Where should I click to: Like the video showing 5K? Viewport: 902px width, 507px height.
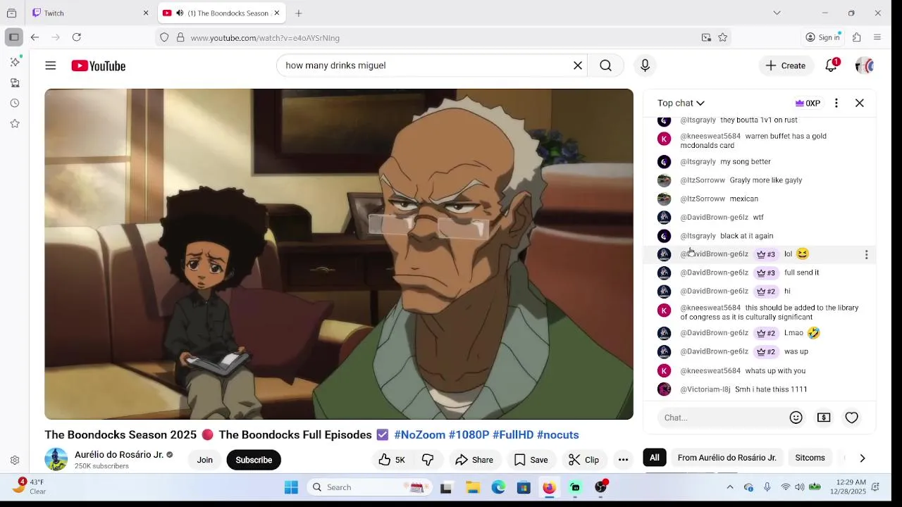tap(392, 460)
